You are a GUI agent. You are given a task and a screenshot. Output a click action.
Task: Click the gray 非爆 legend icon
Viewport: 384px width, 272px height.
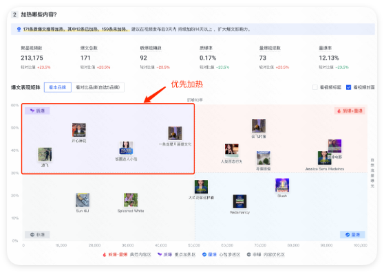click(x=249, y=254)
